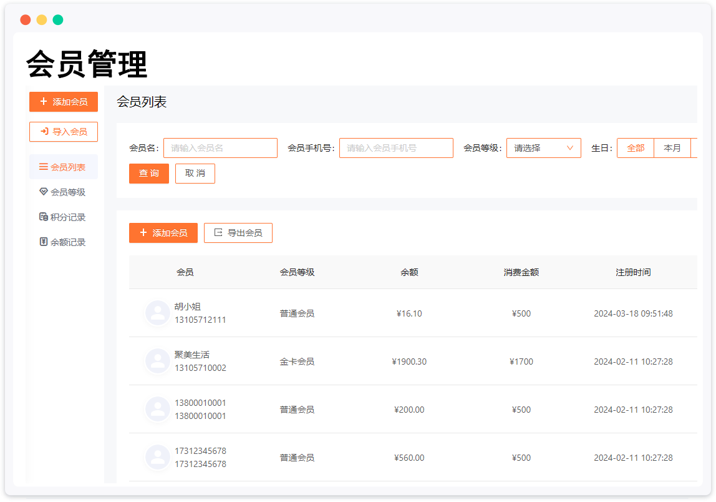Select the 全部 birthday filter option

click(x=636, y=148)
